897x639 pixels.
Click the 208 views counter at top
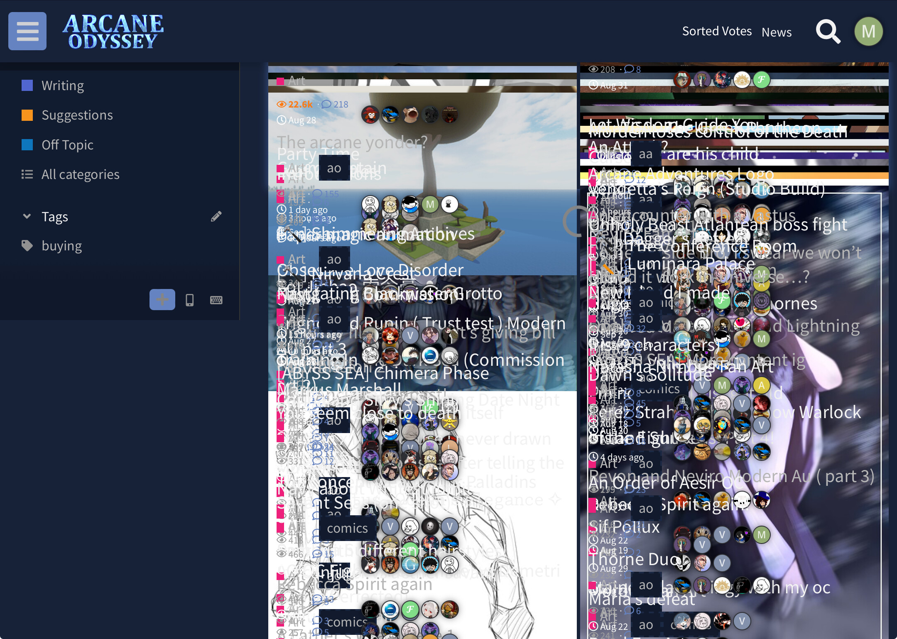click(602, 69)
